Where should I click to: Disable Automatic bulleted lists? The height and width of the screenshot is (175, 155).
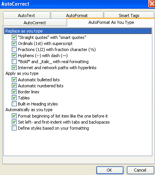tap(14, 80)
